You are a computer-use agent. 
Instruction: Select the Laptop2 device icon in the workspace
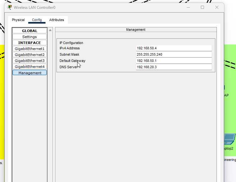230,139
